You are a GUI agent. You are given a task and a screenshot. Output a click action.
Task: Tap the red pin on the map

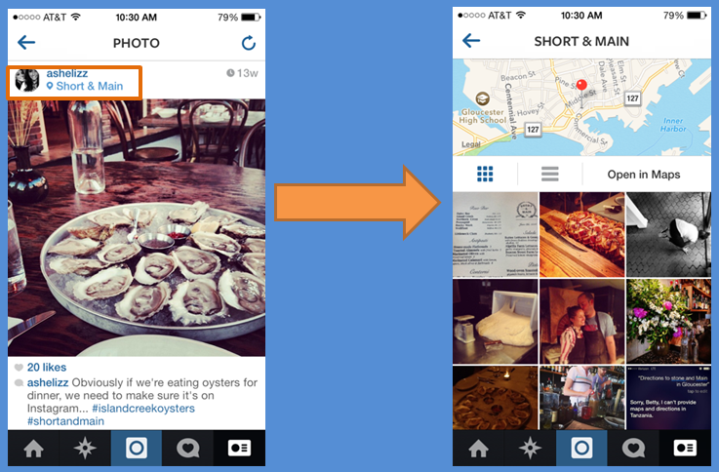tap(581, 85)
